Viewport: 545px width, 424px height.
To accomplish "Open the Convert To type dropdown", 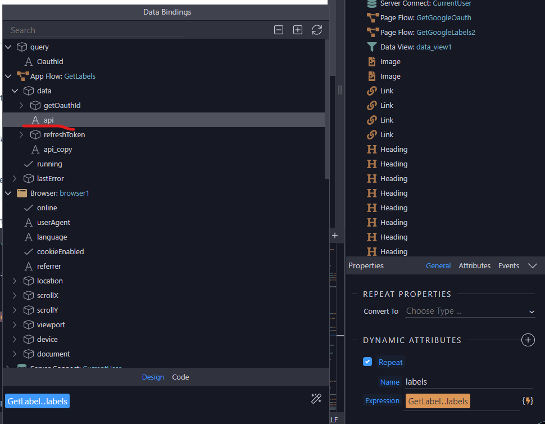I will coord(470,311).
